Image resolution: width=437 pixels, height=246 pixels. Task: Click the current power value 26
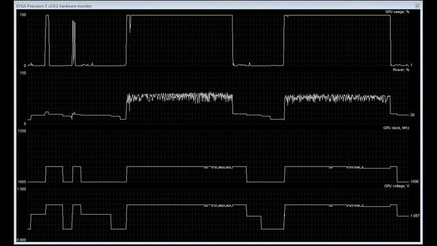pyautogui.click(x=412, y=115)
